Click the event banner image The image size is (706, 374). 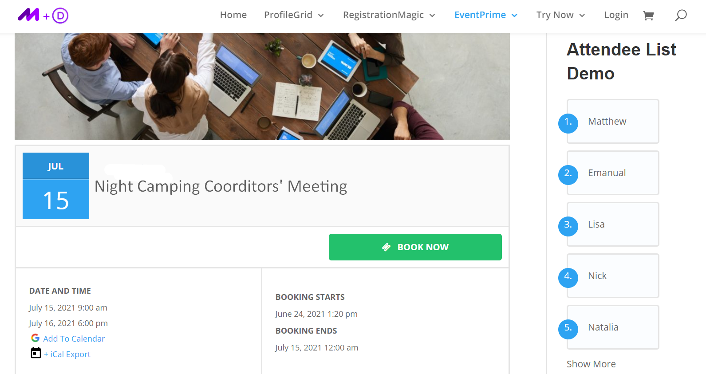click(x=262, y=87)
